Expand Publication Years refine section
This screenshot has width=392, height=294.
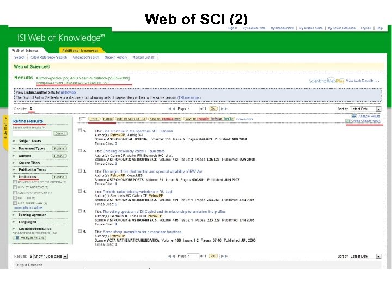point(14,169)
